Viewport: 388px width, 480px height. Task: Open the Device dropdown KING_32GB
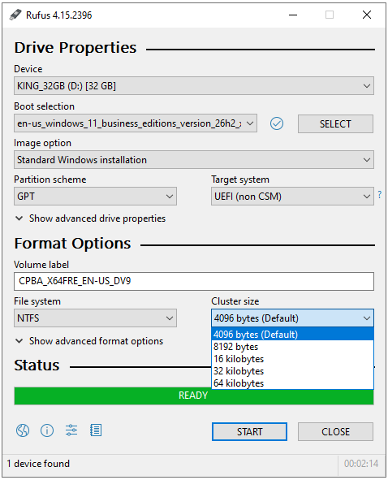coord(194,86)
